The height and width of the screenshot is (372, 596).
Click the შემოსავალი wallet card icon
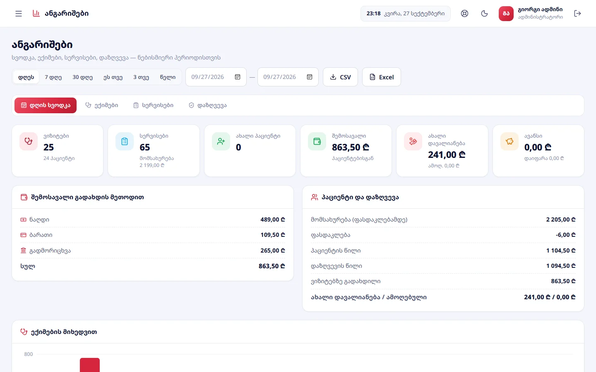tap(317, 141)
